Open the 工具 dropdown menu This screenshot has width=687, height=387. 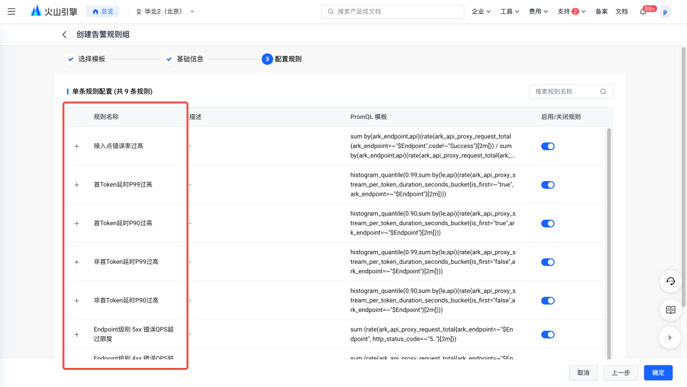(510, 12)
